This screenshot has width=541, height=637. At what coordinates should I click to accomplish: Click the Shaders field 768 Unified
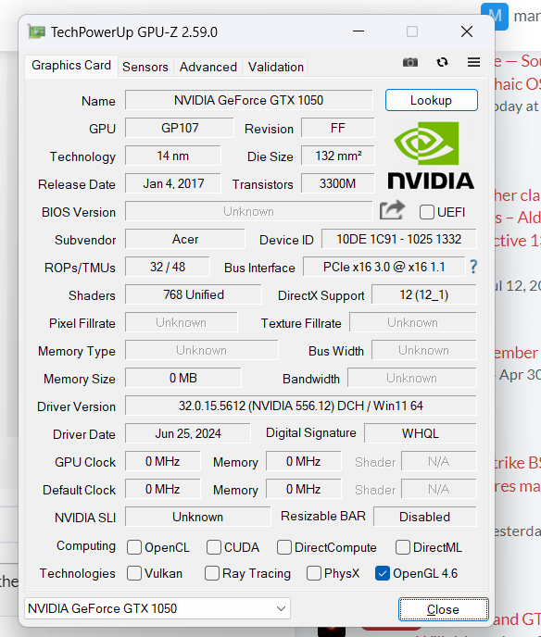point(194,294)
